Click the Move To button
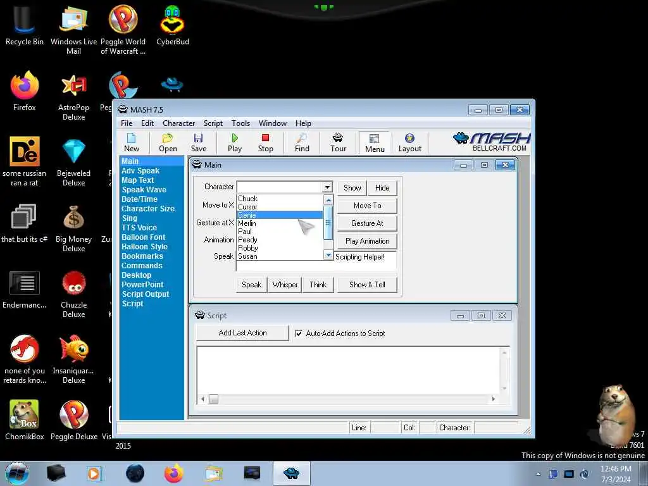648x486 pixels. tap(368, 206)
